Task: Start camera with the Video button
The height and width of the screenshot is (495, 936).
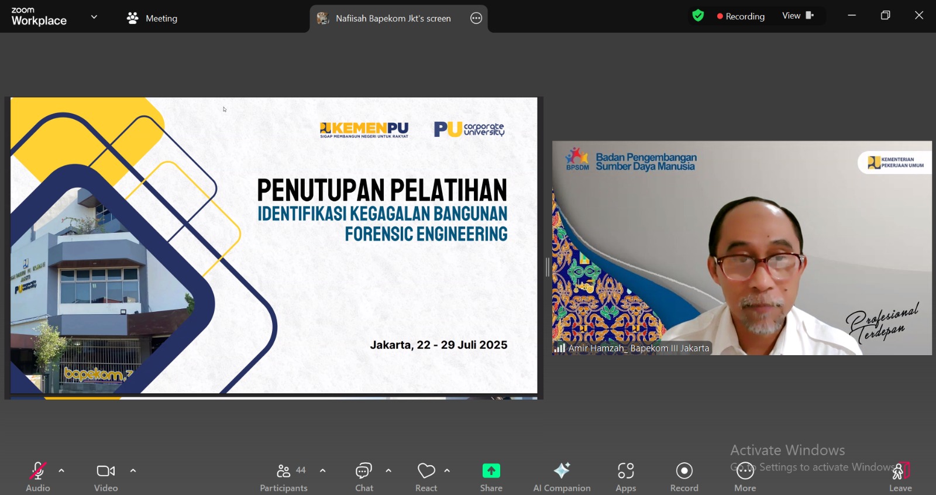Action: coord(106,477)
